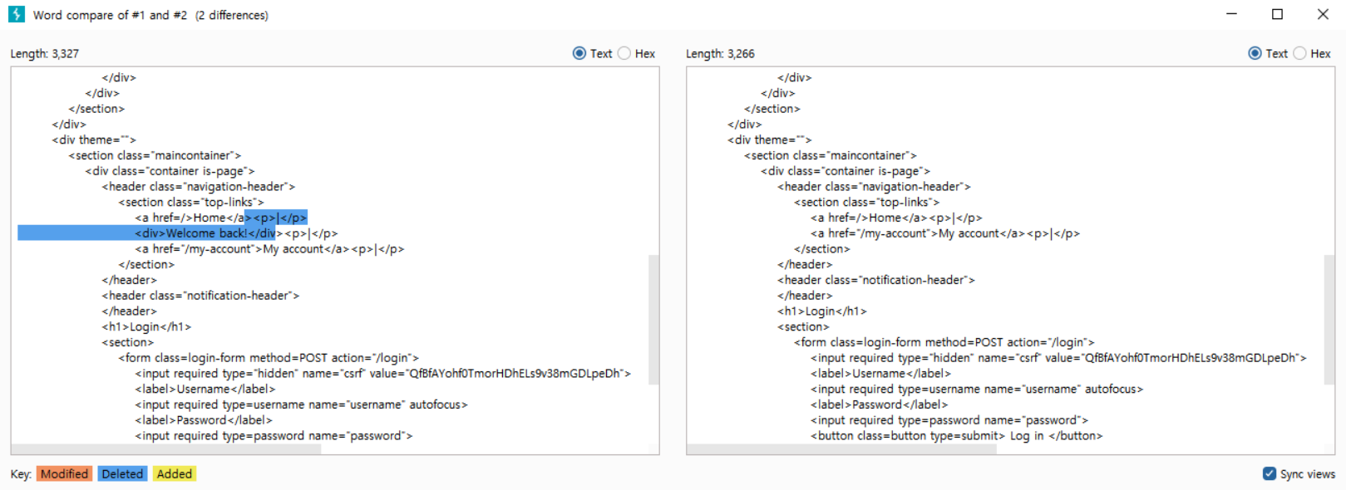Click the 'Key:' legend label
This screenshot has height=490, width=1346.
[21, 473]
